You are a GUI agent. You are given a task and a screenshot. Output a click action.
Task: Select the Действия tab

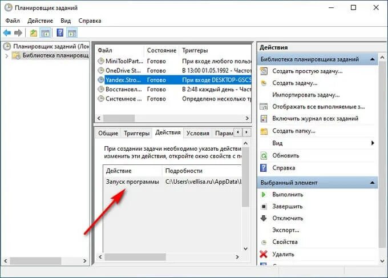click(168, 132)
